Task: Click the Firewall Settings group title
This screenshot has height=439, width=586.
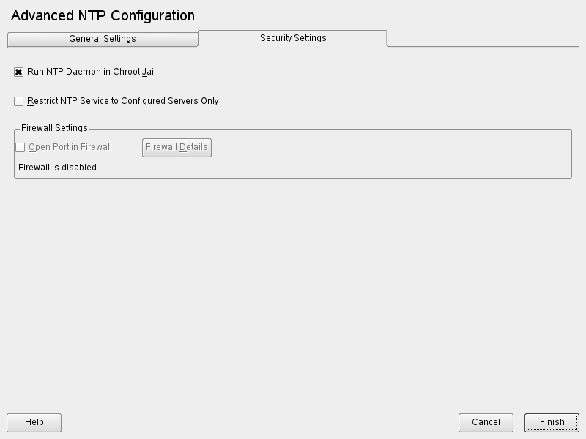Action: pyautogui.click(x=54, y=128)
